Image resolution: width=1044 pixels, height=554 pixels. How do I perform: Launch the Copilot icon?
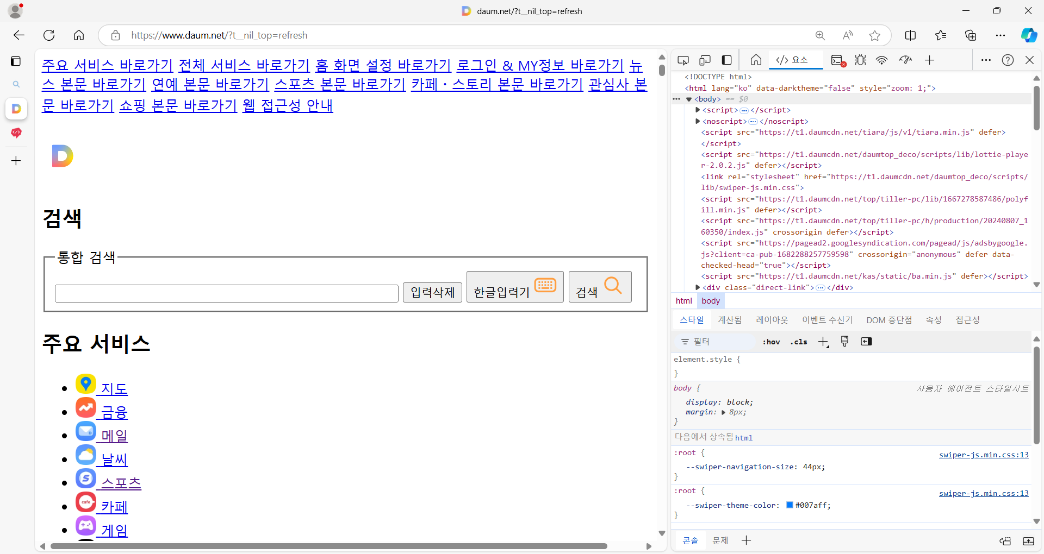click(x=1029, y=35)
